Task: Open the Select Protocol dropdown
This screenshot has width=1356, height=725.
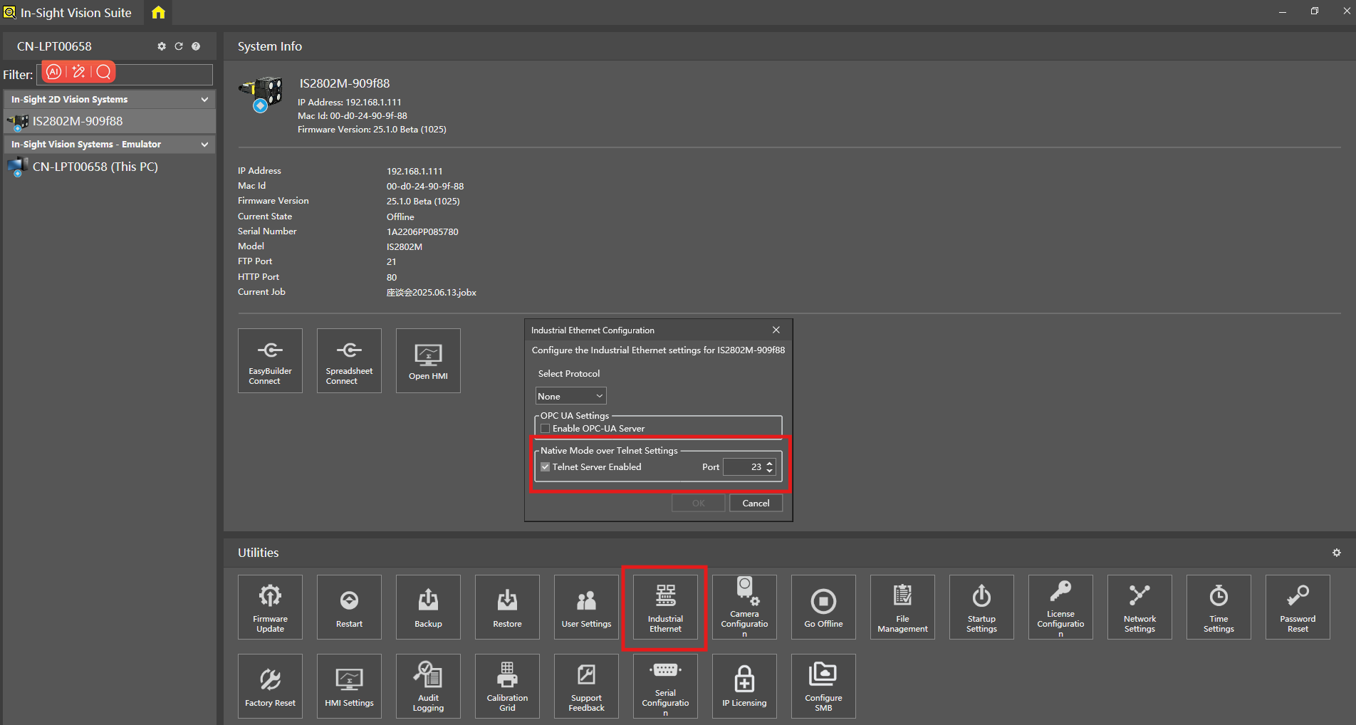Action: click(570, 396)
